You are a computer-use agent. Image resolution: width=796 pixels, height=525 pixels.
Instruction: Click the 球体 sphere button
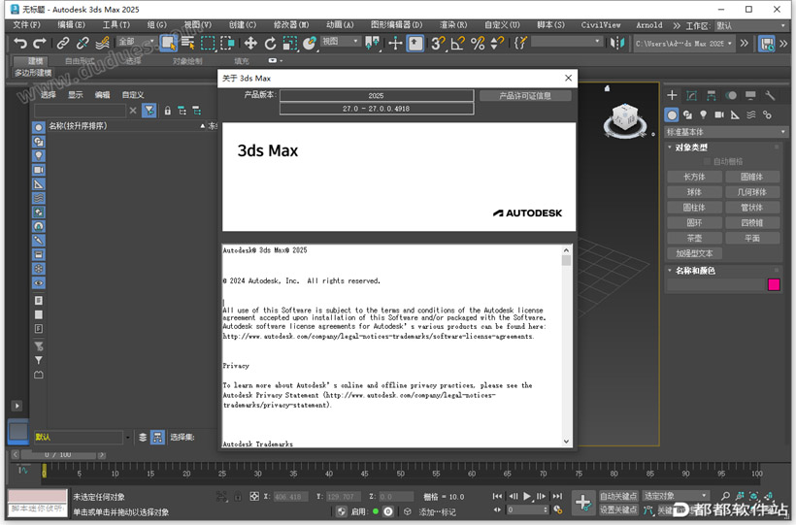pos(694,192)
